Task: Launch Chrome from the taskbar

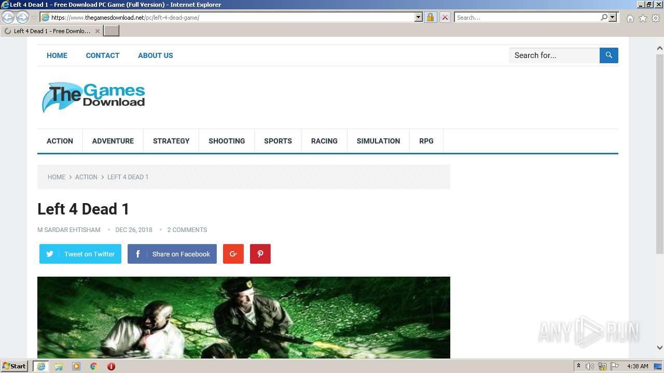Action: tap(94, 366)
